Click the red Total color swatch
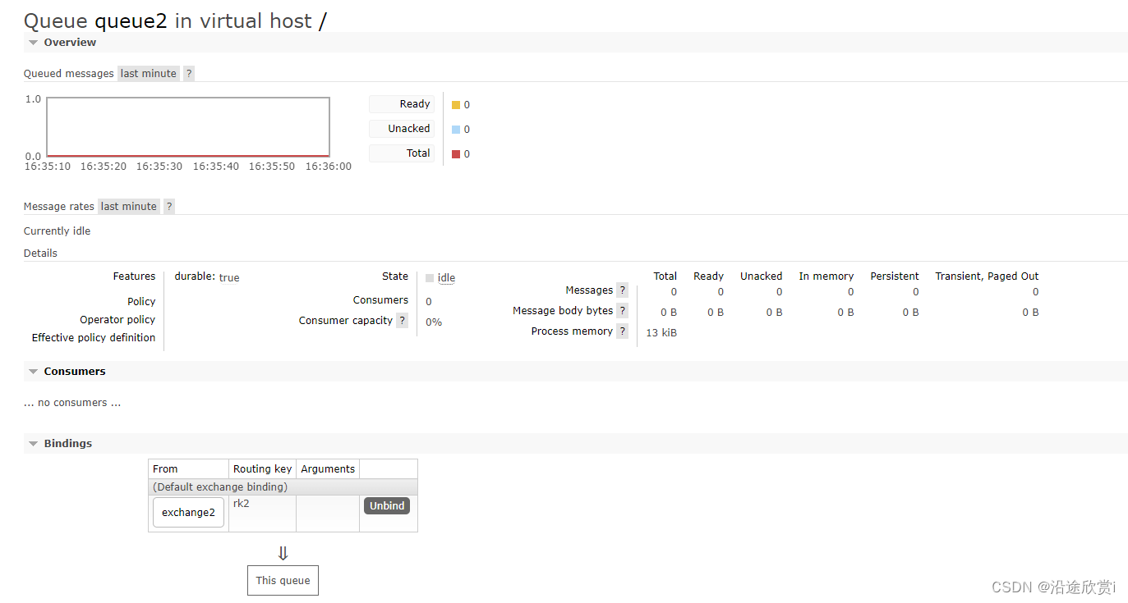The height and width of the screenshot is (603, 1128). pyautogui.click(x=456, y=154)
